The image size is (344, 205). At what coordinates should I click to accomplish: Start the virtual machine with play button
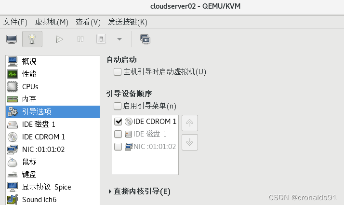tap(59, 40)
